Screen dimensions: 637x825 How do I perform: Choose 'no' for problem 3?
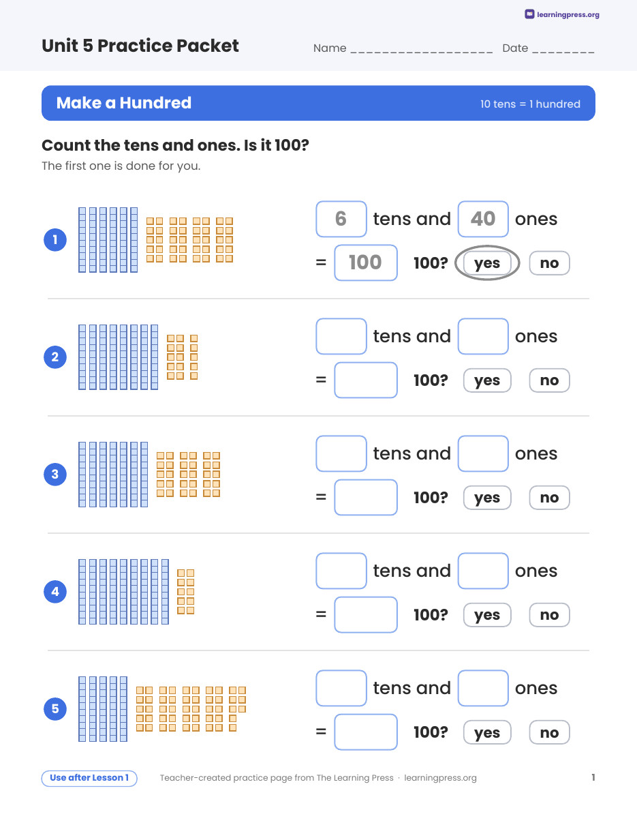tap(549, 498)
